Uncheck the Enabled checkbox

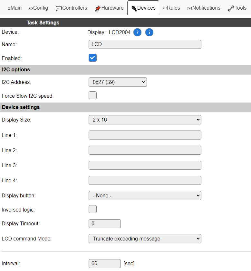tap(93, 58)
